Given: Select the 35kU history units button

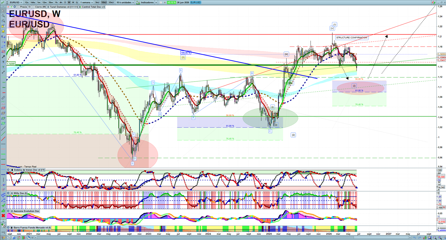Looking at the screenshot, I should click(111, 2).
